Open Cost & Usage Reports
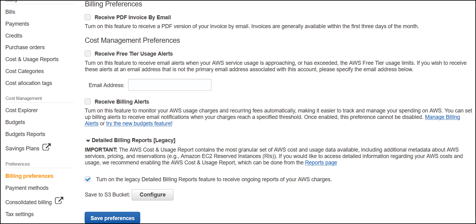 [x=32, y=59]
